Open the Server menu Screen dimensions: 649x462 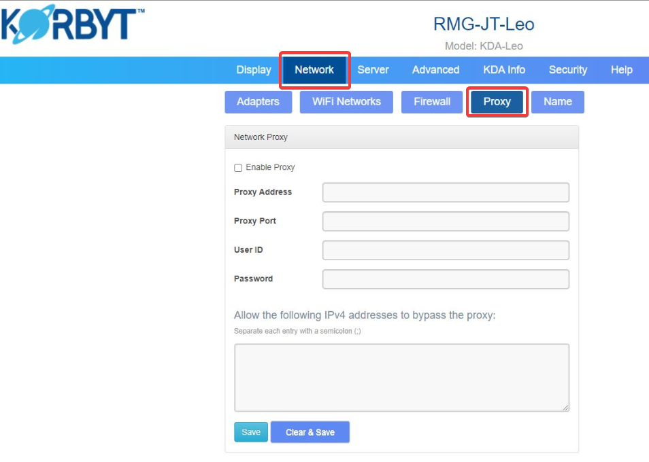373,70
